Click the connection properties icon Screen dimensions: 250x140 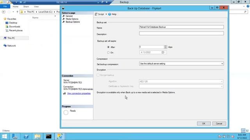tap(64, 93)
